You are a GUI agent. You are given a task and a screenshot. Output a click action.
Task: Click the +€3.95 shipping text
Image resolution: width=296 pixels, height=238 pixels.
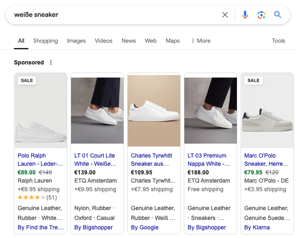(x=265, y=189)
